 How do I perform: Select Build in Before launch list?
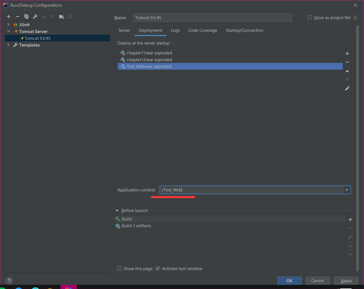[230, 219]
